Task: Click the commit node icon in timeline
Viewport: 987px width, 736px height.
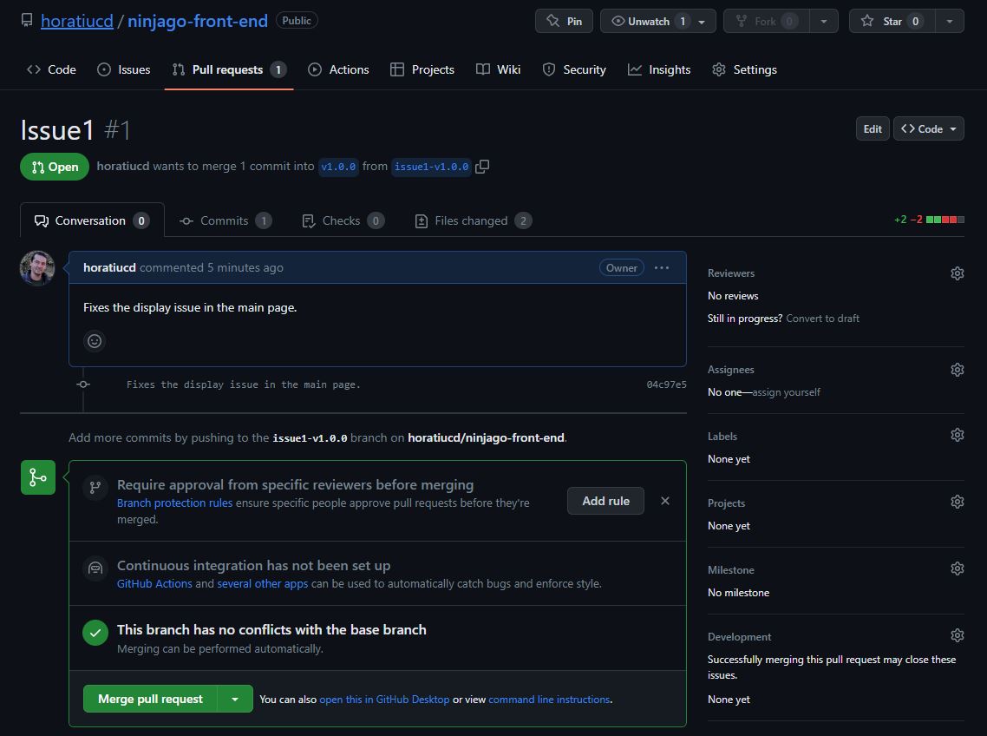Action: [83, 384]
